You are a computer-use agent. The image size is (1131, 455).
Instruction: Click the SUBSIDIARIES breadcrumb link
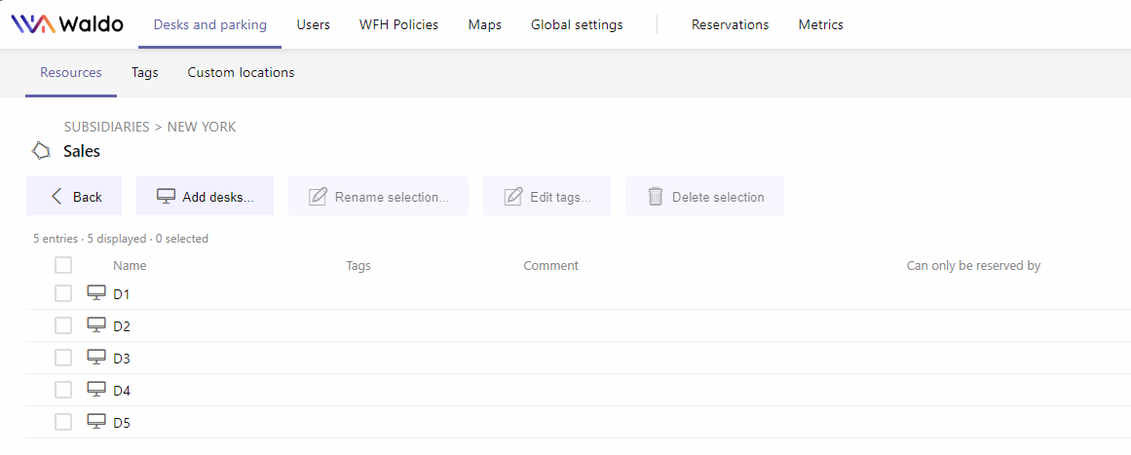107,127
